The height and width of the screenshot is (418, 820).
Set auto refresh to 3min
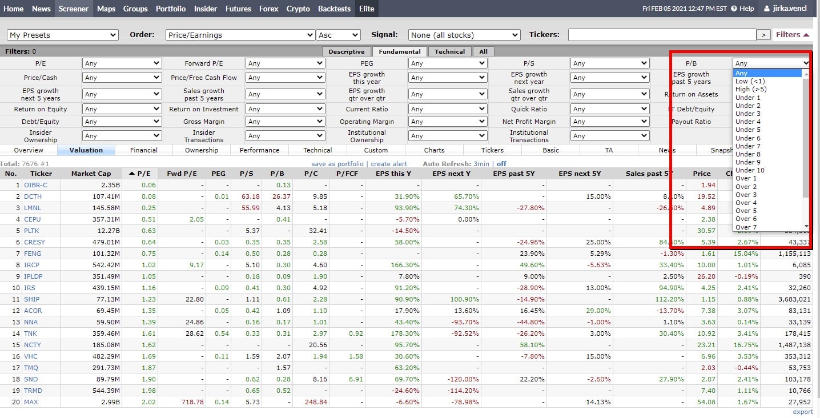tap(481, 164)
